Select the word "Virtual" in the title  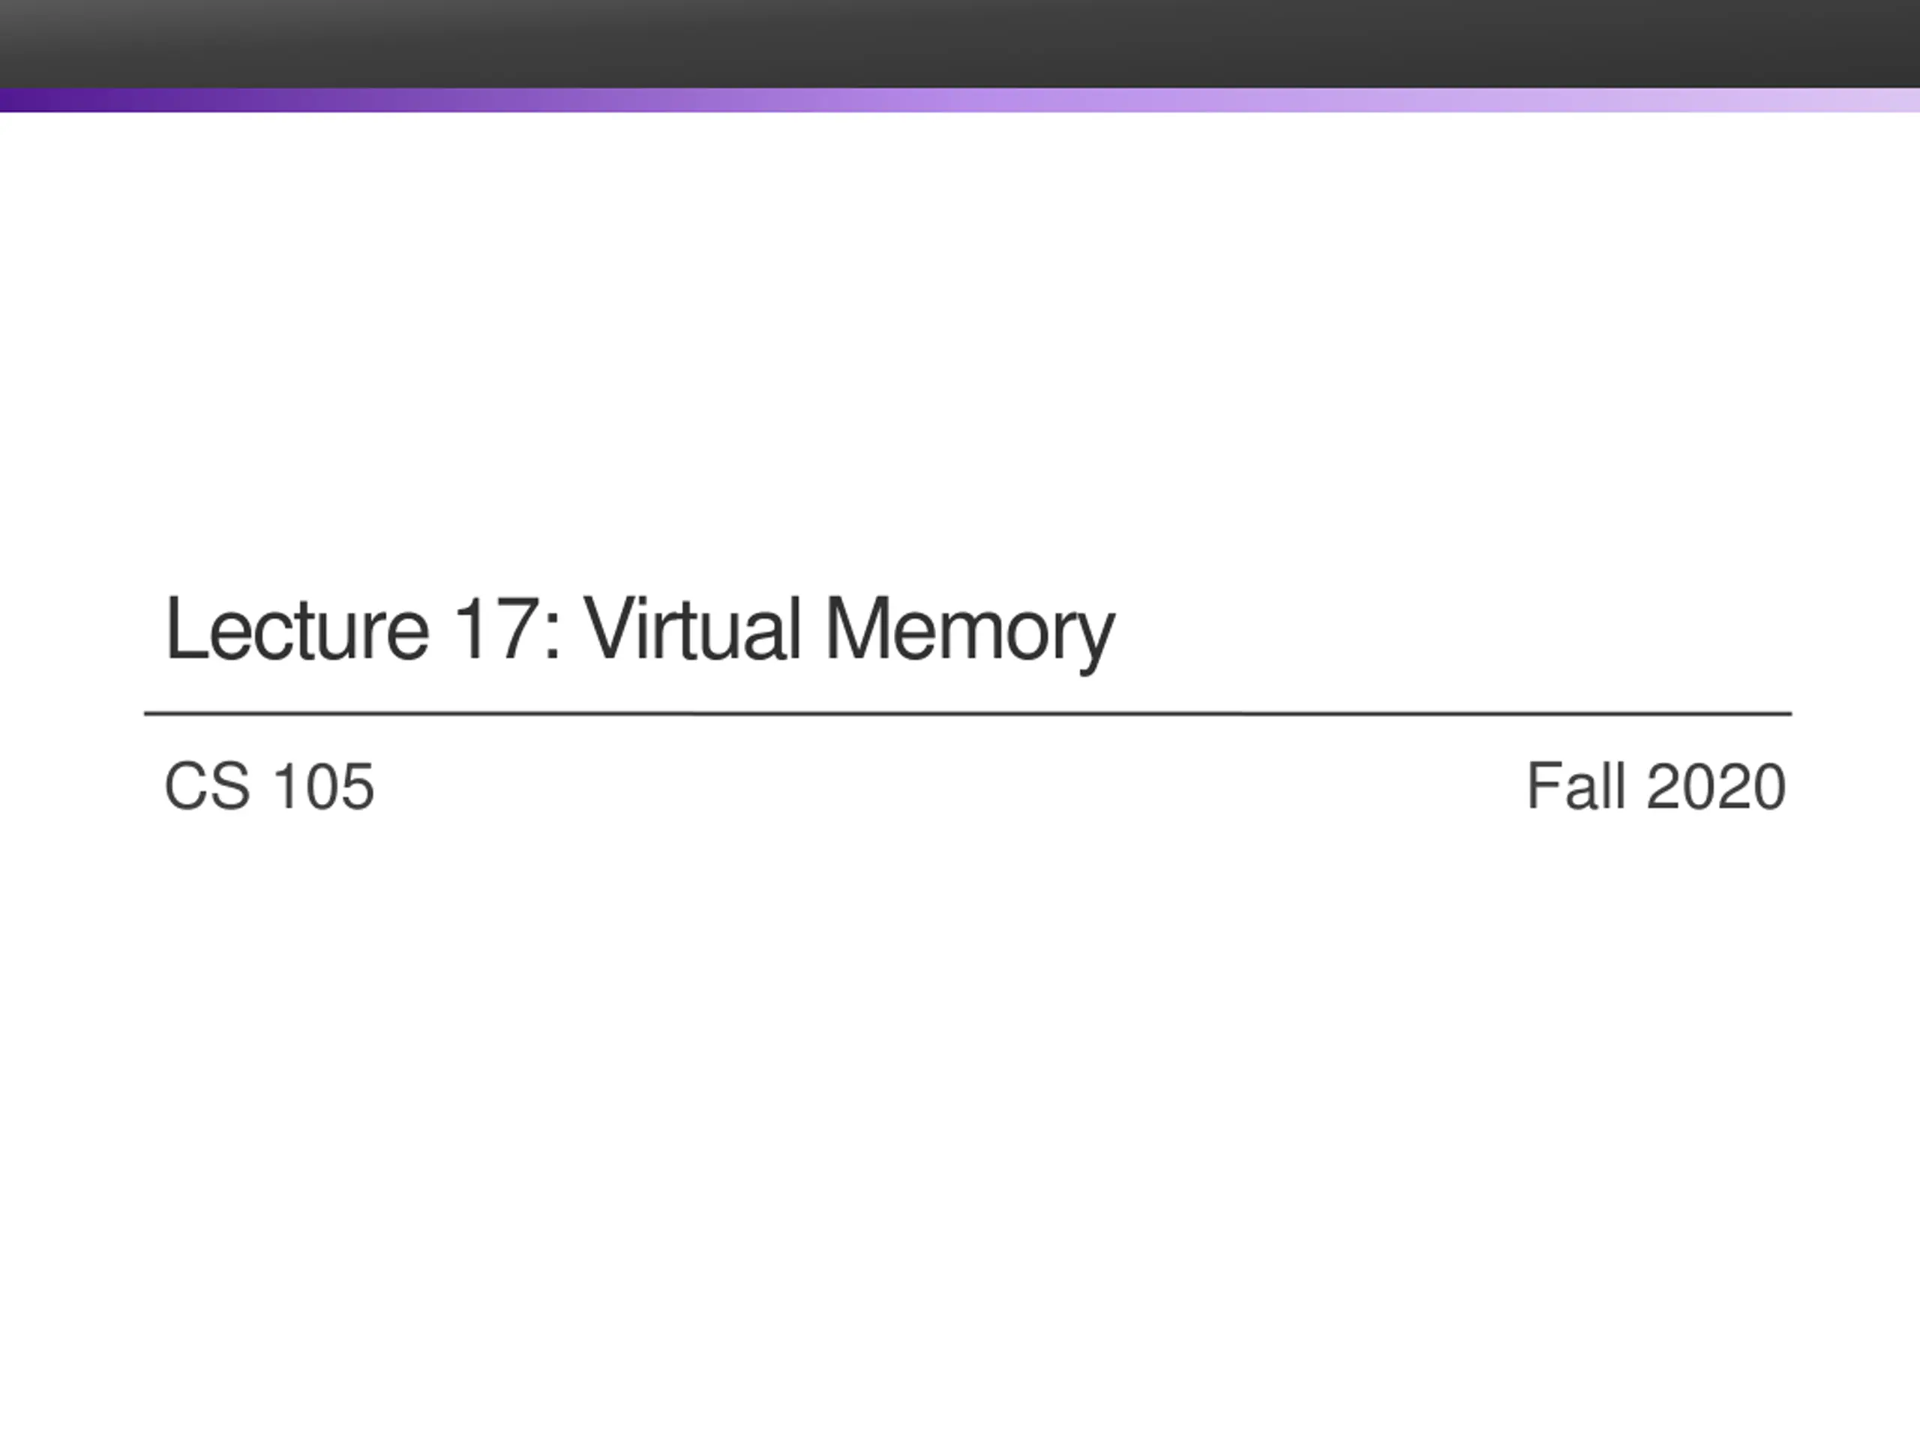click(x=691, y=628)
